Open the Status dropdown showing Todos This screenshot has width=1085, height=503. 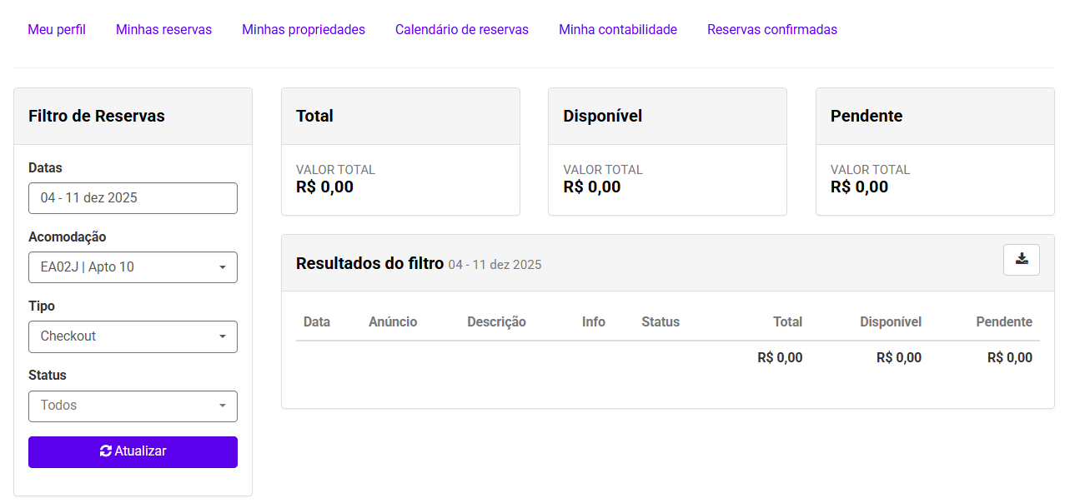click(x=133, y=406)
